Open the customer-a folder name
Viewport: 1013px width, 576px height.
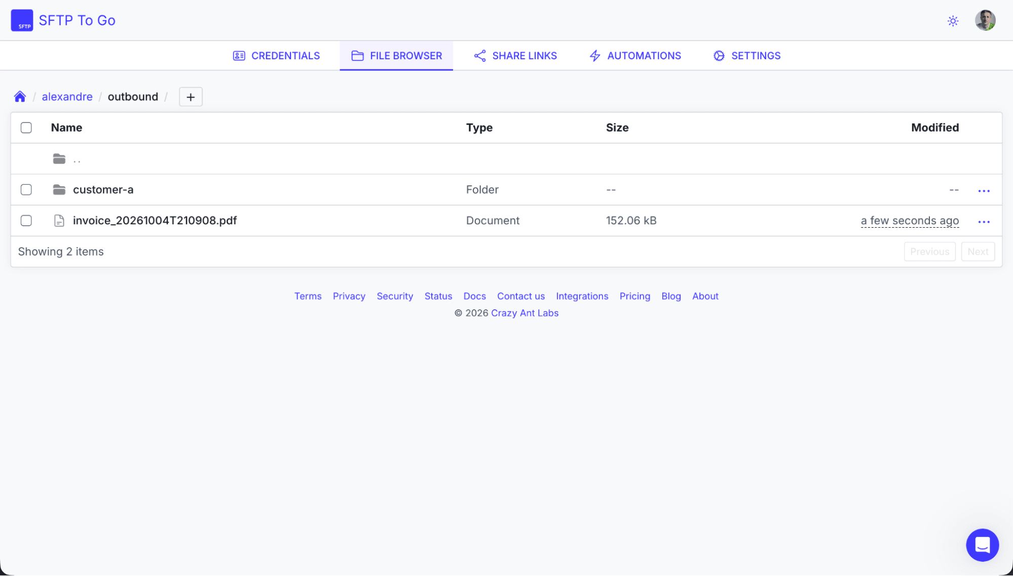pos(103,190)
